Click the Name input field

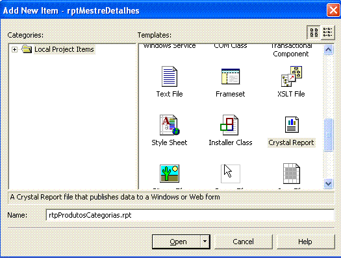pyautogui.click(x=190, y=215)
